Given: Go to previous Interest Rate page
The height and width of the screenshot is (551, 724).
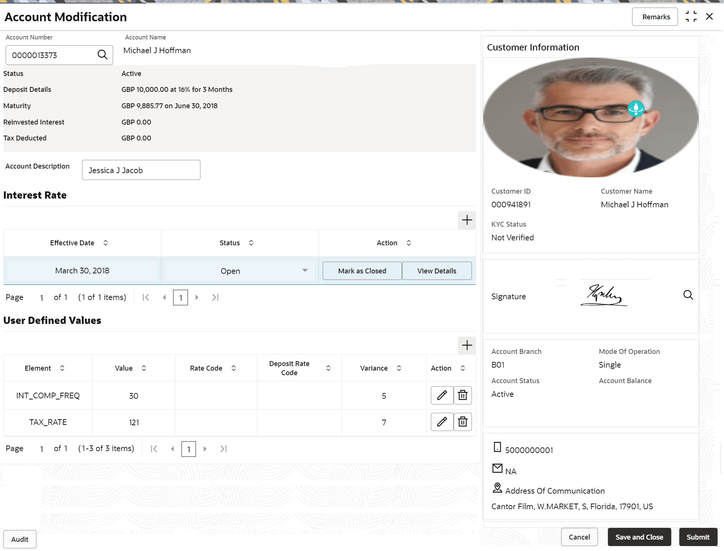Looking at the screenshot, I should 164,298.
